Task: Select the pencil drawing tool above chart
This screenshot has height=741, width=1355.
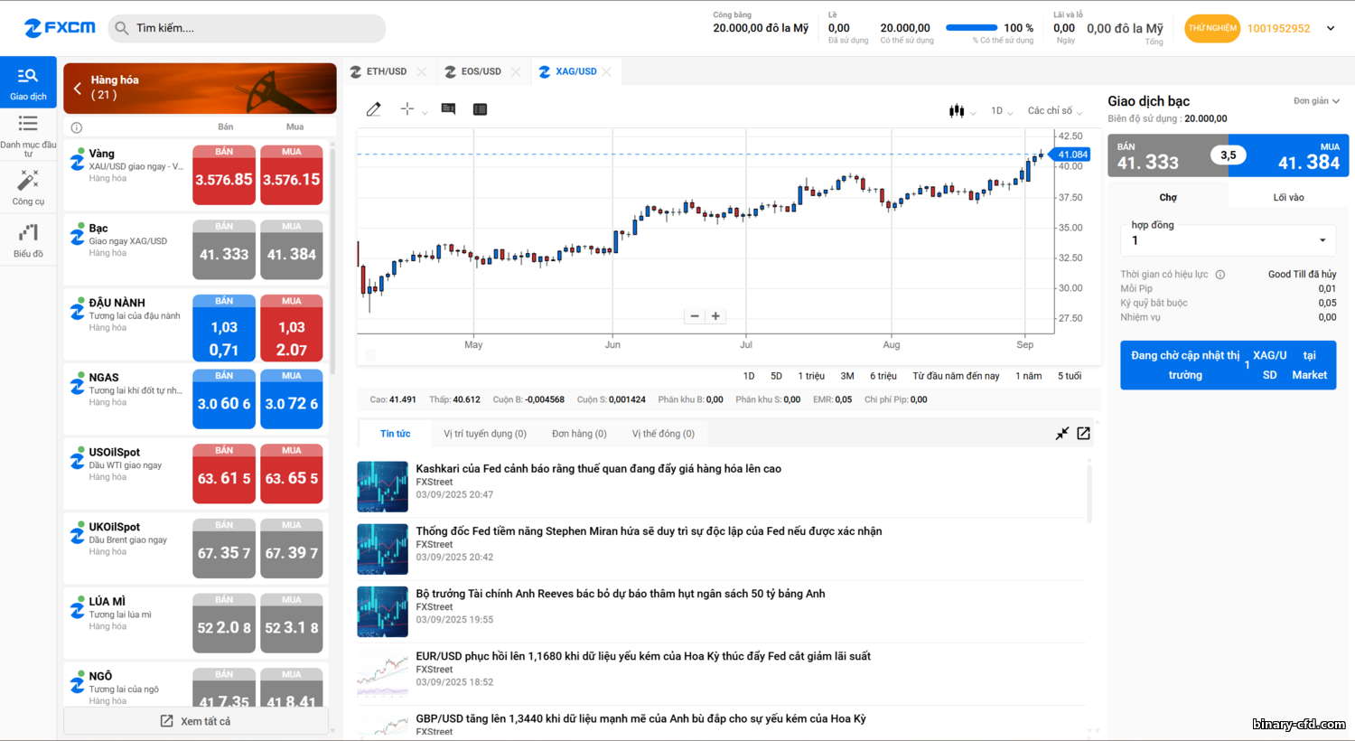Action: [x=373, y=109]
